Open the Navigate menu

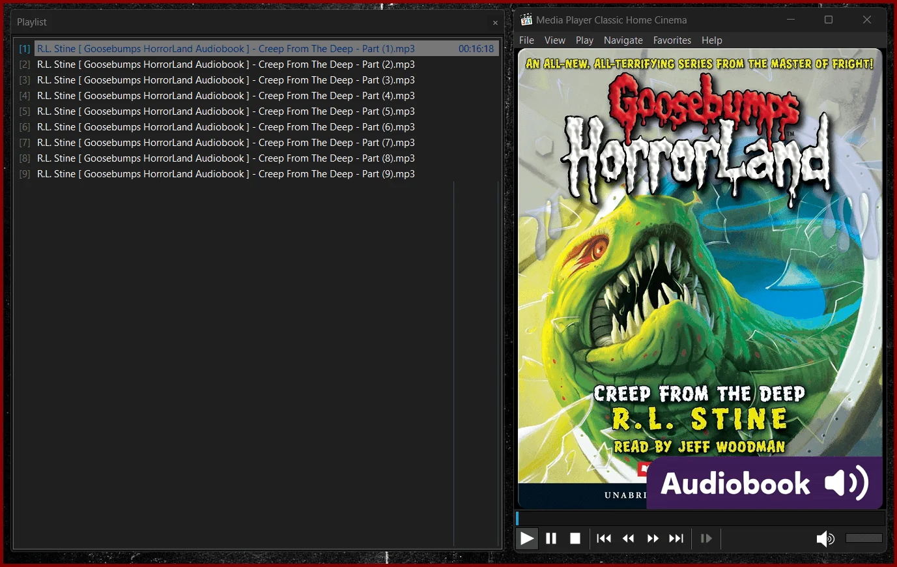point(623,40)
